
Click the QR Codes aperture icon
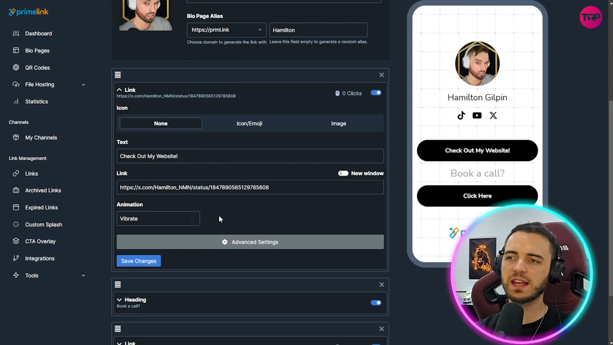(x=16, y=67)
